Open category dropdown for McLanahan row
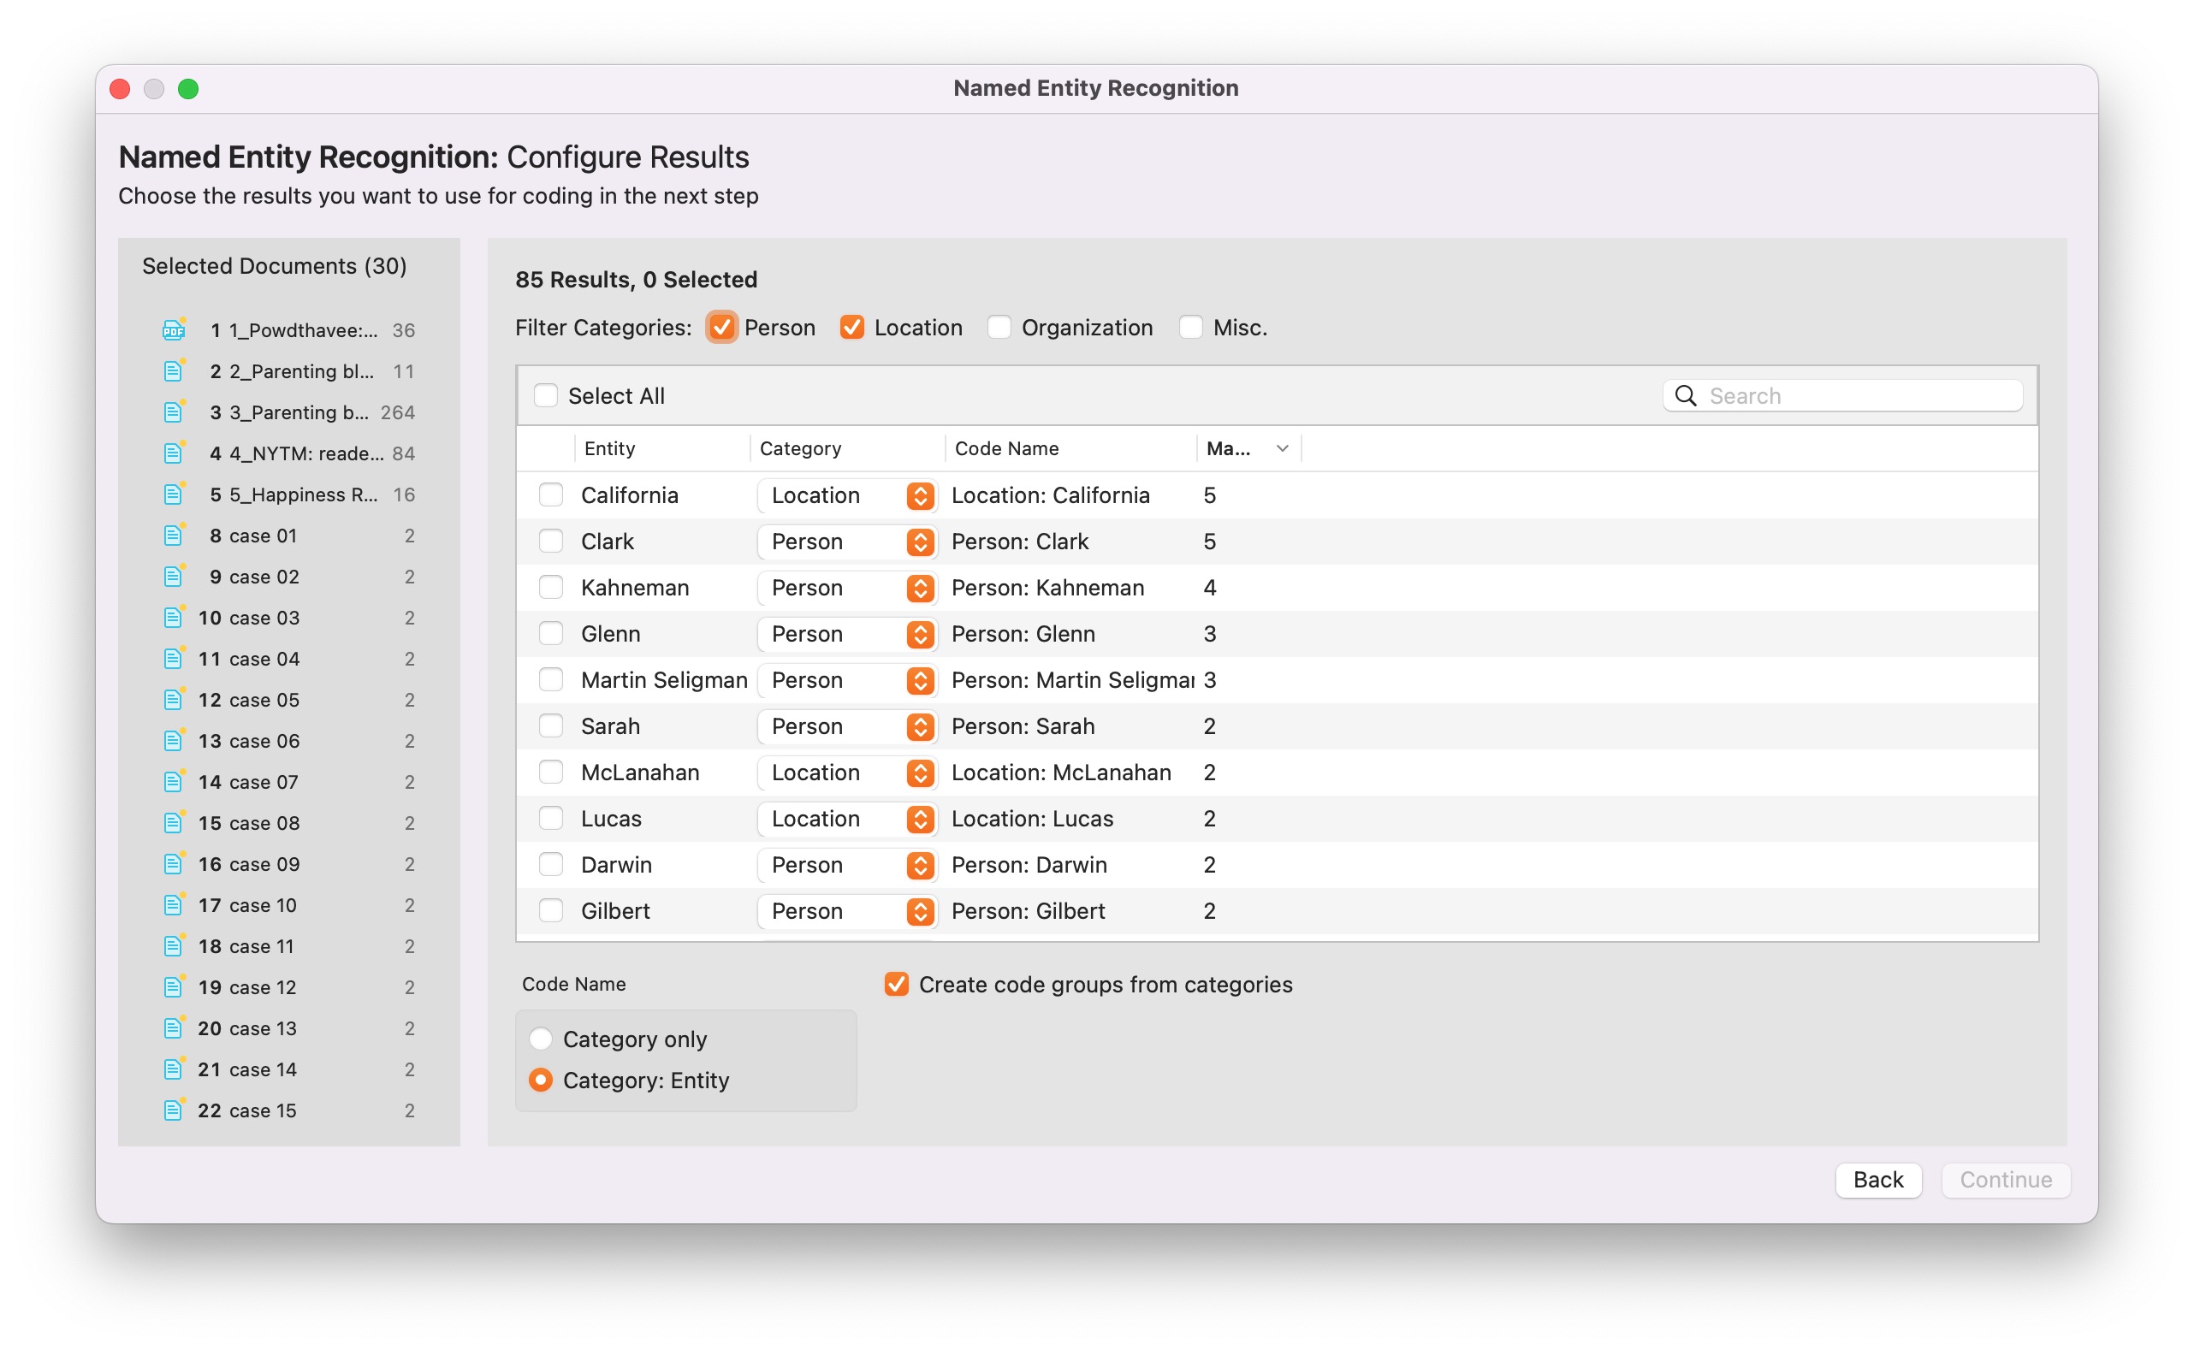2194x1350 pixels. 920,773
